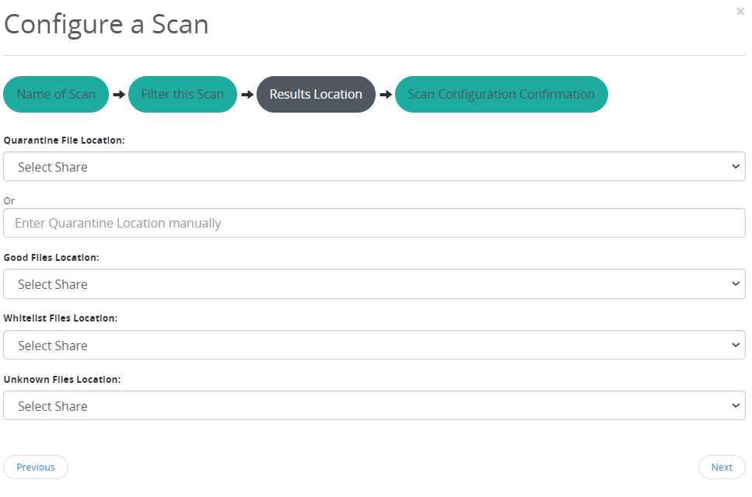
Task: Click the Unknown Files Location label
Action: (x=62, y=380)
